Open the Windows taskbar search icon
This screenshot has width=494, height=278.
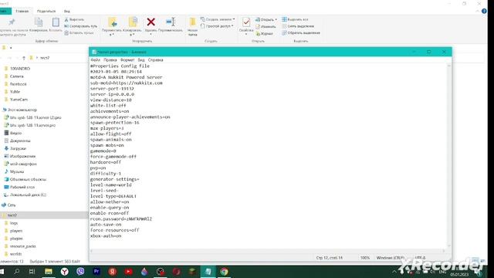tap(16, 271)
